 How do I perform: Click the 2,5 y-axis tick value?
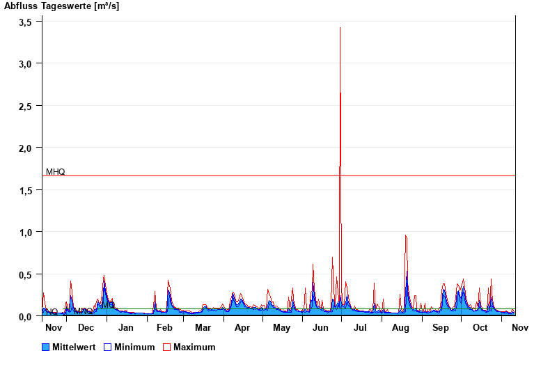coord(25,106)
